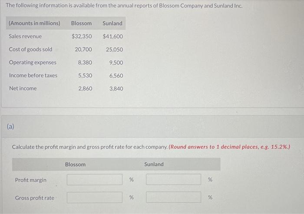This screenshot has height=214, width=304.
Task: Click the $41,600 sales revenue value
Action: [112, 37]
